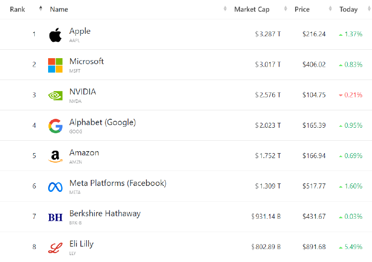Sort by Today column header
The width and height of the screenshot is (372, 262).
348,9
